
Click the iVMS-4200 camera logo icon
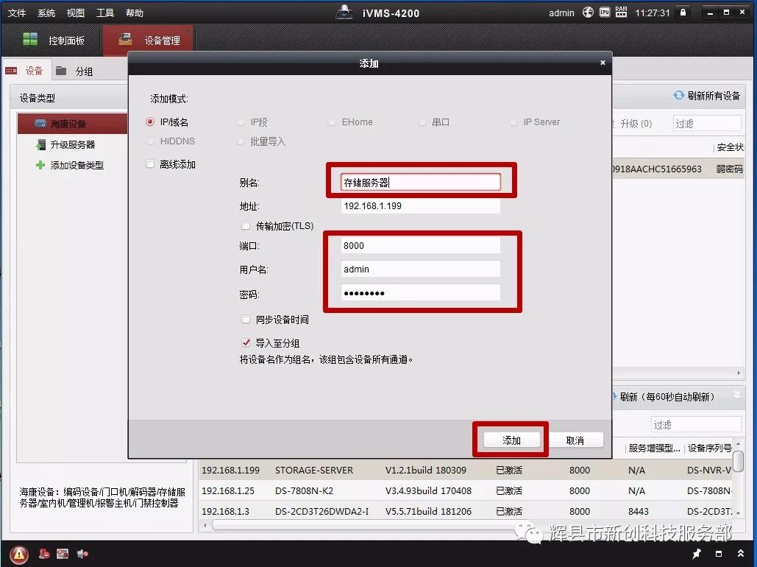[x=344, y=13]
